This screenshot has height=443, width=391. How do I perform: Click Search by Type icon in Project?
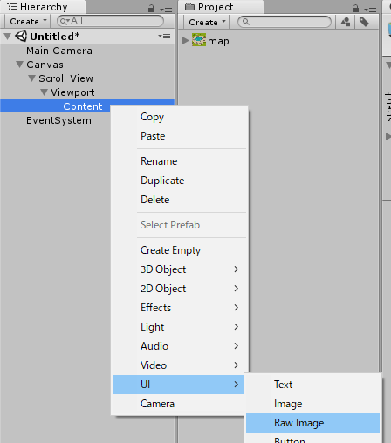(346, 22)
